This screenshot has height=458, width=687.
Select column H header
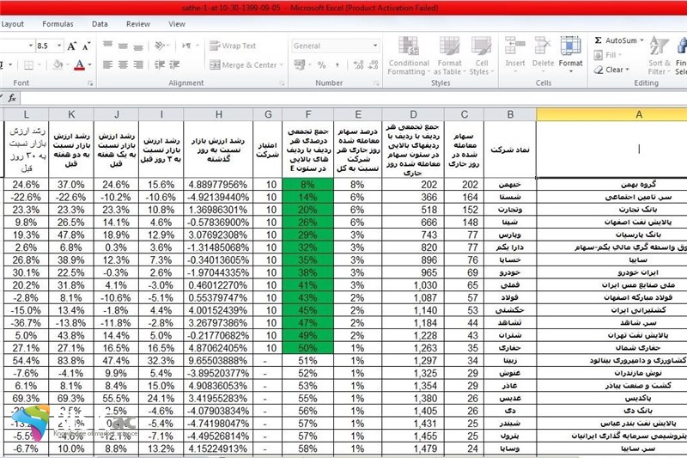(x=218, y=114)
